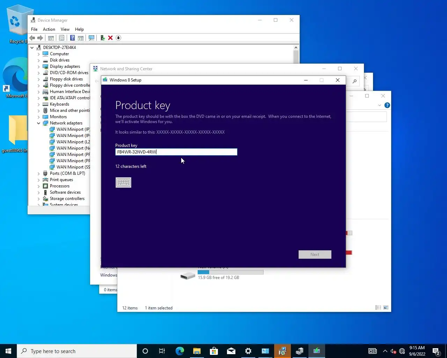Click the New Volume drive icon
This screenshot has height=358, width=447.
click(188, 276)
